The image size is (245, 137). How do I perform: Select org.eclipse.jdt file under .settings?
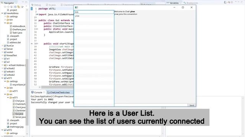coord(19,84)
